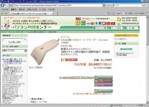
Task: Click the add-to-cart green button
Action: click(103, 77)
